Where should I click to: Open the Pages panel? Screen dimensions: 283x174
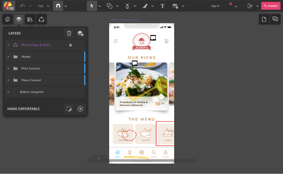click(x=8, y=19)
